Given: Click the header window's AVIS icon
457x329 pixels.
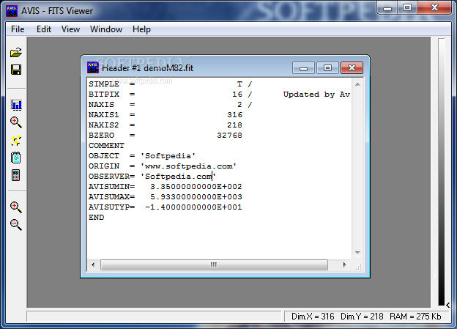Looking at the screenshot, I should tap(93, 67).
